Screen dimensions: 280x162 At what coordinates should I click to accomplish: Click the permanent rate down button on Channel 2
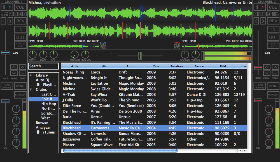click(x=266, y=74)
